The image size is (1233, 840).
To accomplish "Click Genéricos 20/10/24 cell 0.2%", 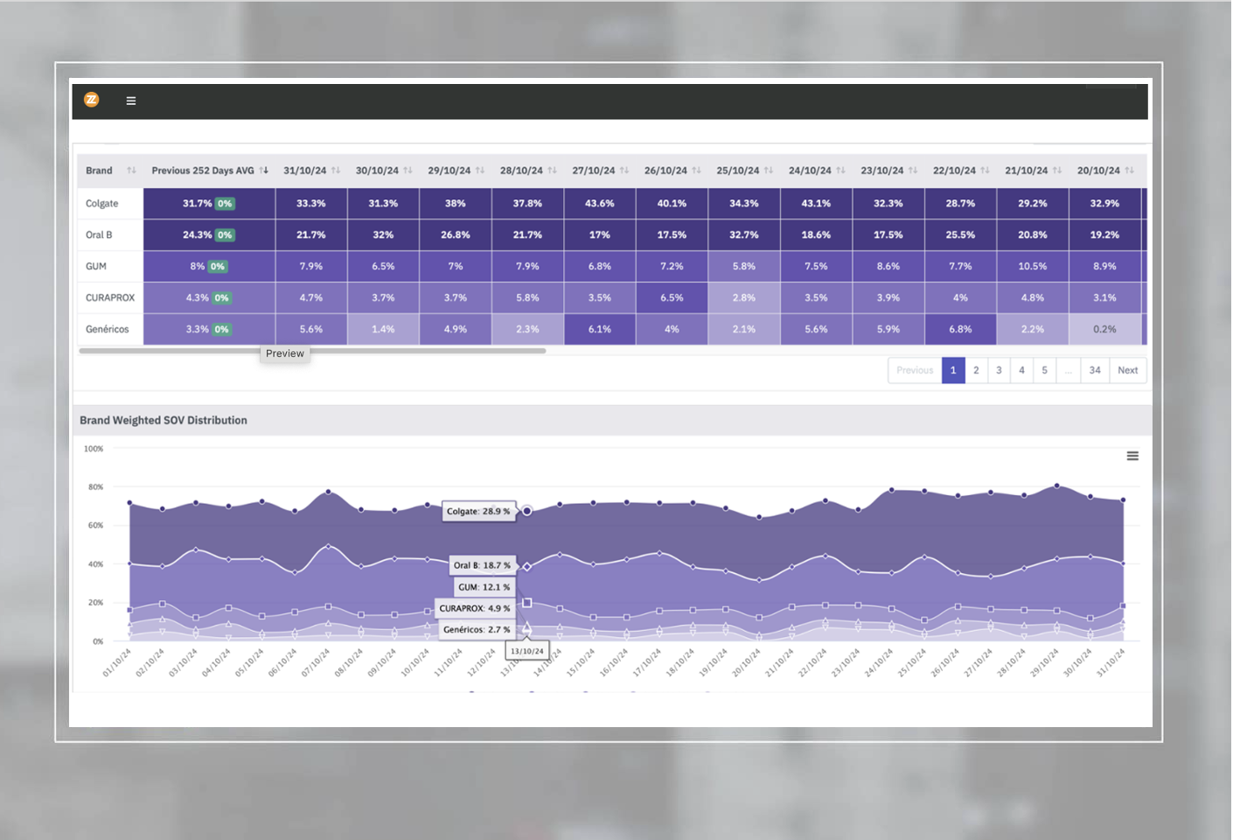I will pos(1104,330).
